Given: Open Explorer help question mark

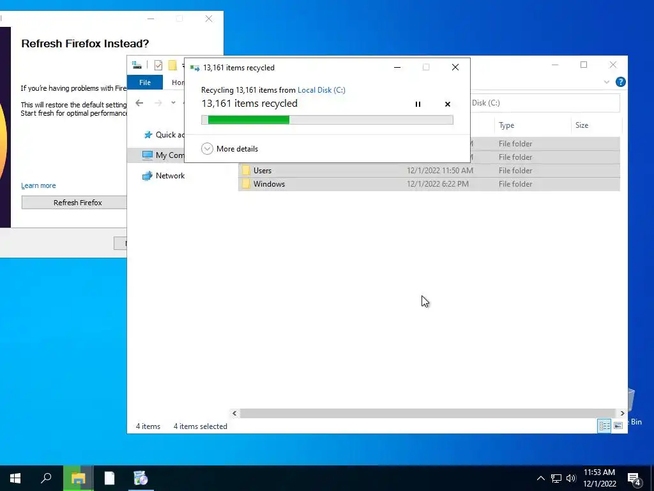Looking at the screenshot, I should [x=620, y=82].
